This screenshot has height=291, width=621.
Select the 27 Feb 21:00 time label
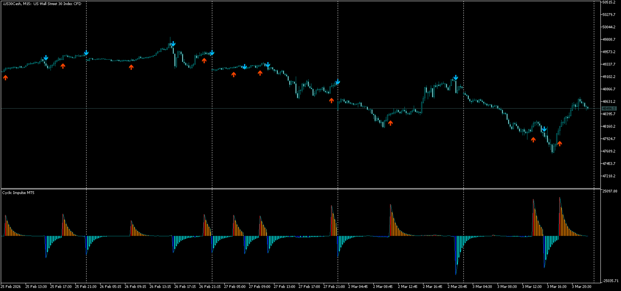click(334, 287)
